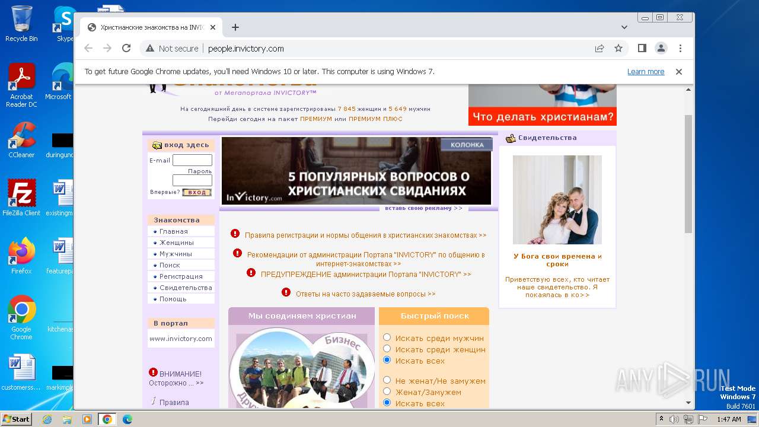Open Регистрация menu item
This screenshot has height=427, width=759.
[181, 276]
